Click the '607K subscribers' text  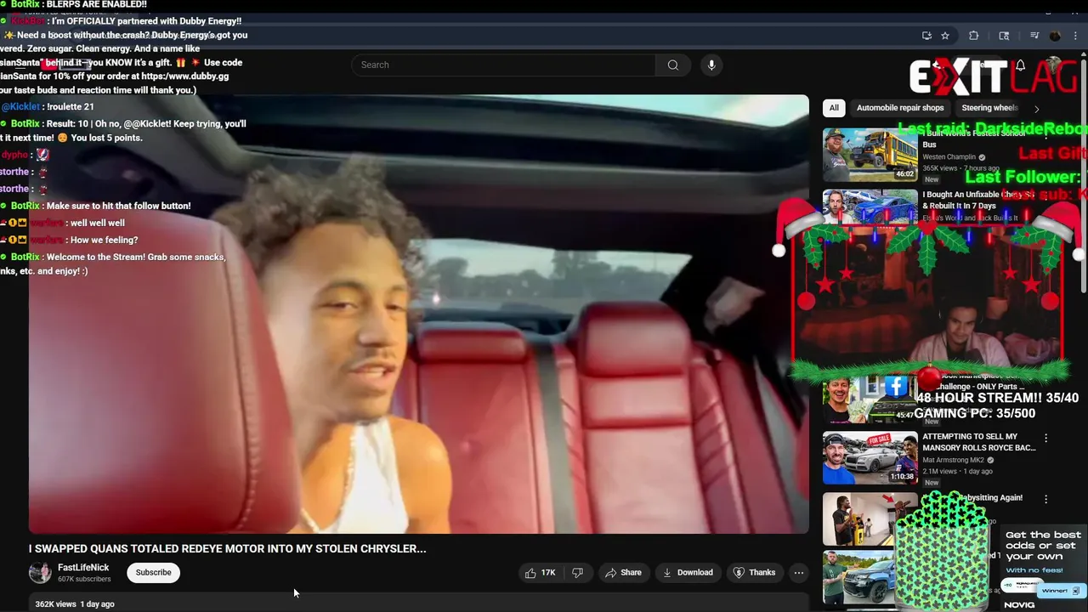point(84,580)
